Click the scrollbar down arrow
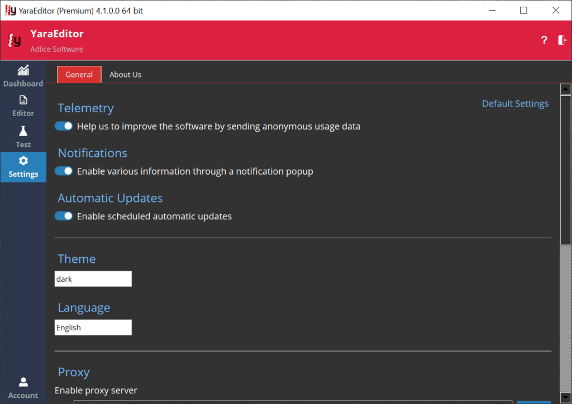Viewport: 572px width, 404px height. [565, 399]
